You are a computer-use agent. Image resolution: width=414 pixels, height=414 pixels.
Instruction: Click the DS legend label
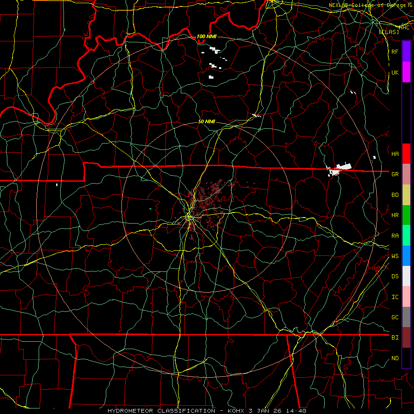(395, 276)
